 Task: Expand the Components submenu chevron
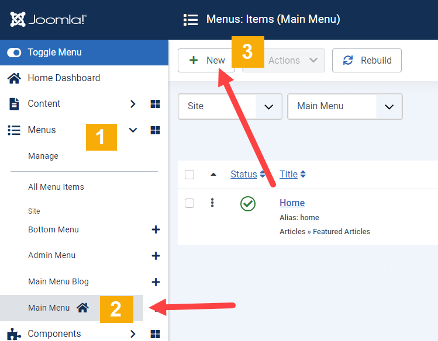coord(133,334)
